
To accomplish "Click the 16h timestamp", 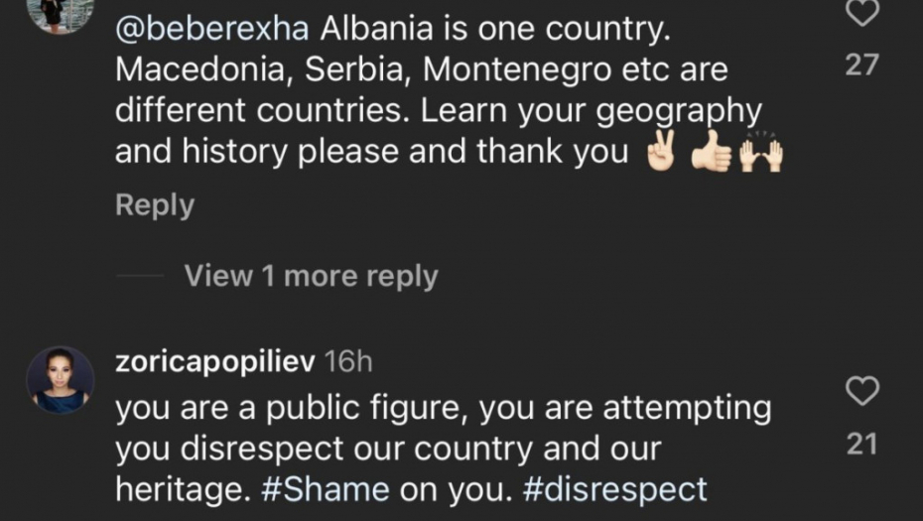I will (348, 361).
